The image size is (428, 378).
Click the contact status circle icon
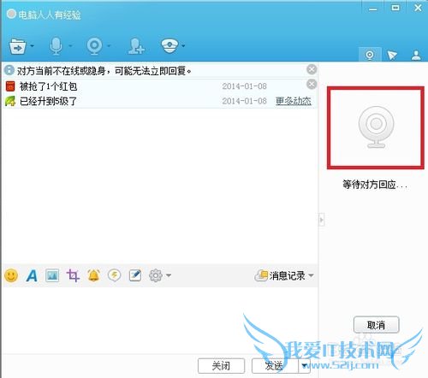11,14
